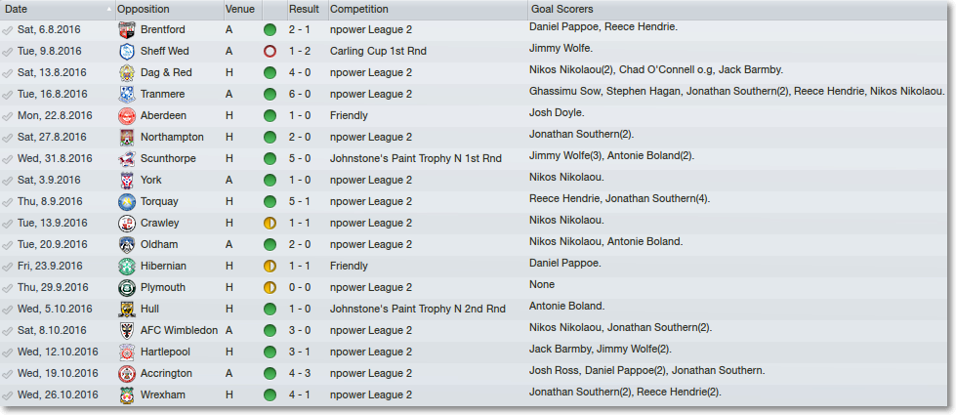Click the green win indicator for Tranmere

pos(270,95)
